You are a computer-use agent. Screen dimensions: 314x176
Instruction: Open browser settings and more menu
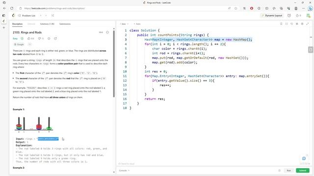pyautogui.click(x=303, y=8)
